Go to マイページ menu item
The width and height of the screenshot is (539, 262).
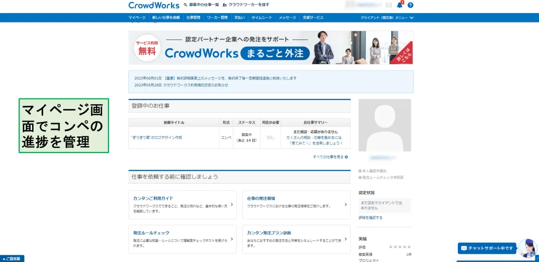(x=137, y=17)
